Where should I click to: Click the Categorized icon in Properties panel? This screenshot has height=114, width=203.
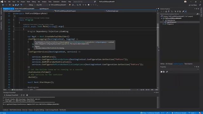(x=161, y=72)
